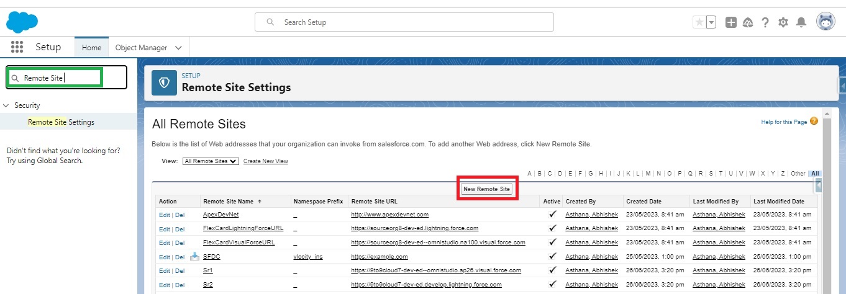This screenshot has height=294, width=846.
Task: Open the Notifications bell icon
Action: click(801, 22)
